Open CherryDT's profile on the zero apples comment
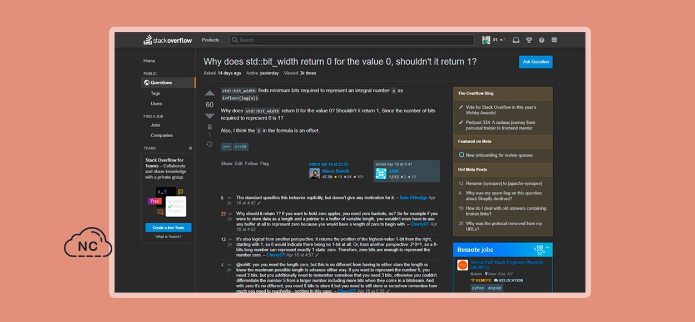695x322 pixels. (x=420, y=224)
